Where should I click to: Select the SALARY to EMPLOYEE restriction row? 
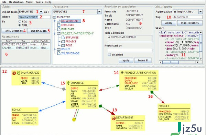tap(26, 48)
